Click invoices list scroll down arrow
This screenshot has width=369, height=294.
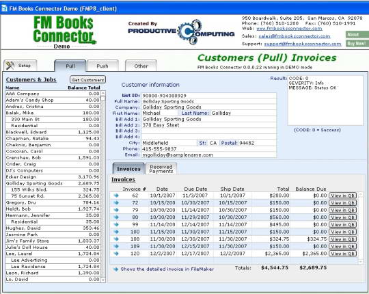[361, 261]
